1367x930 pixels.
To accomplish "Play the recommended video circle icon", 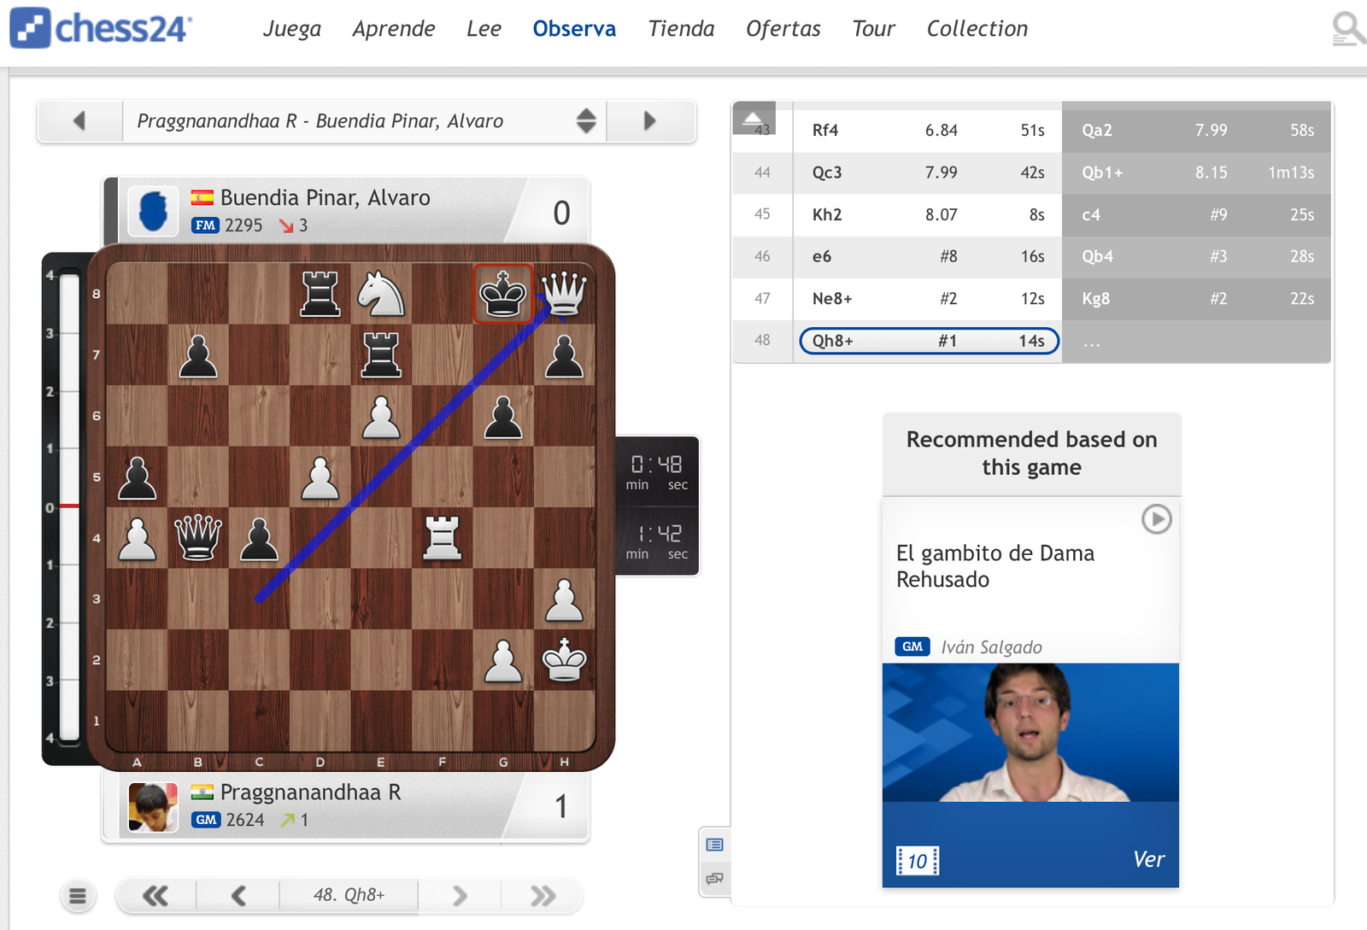I will 1157,518.
